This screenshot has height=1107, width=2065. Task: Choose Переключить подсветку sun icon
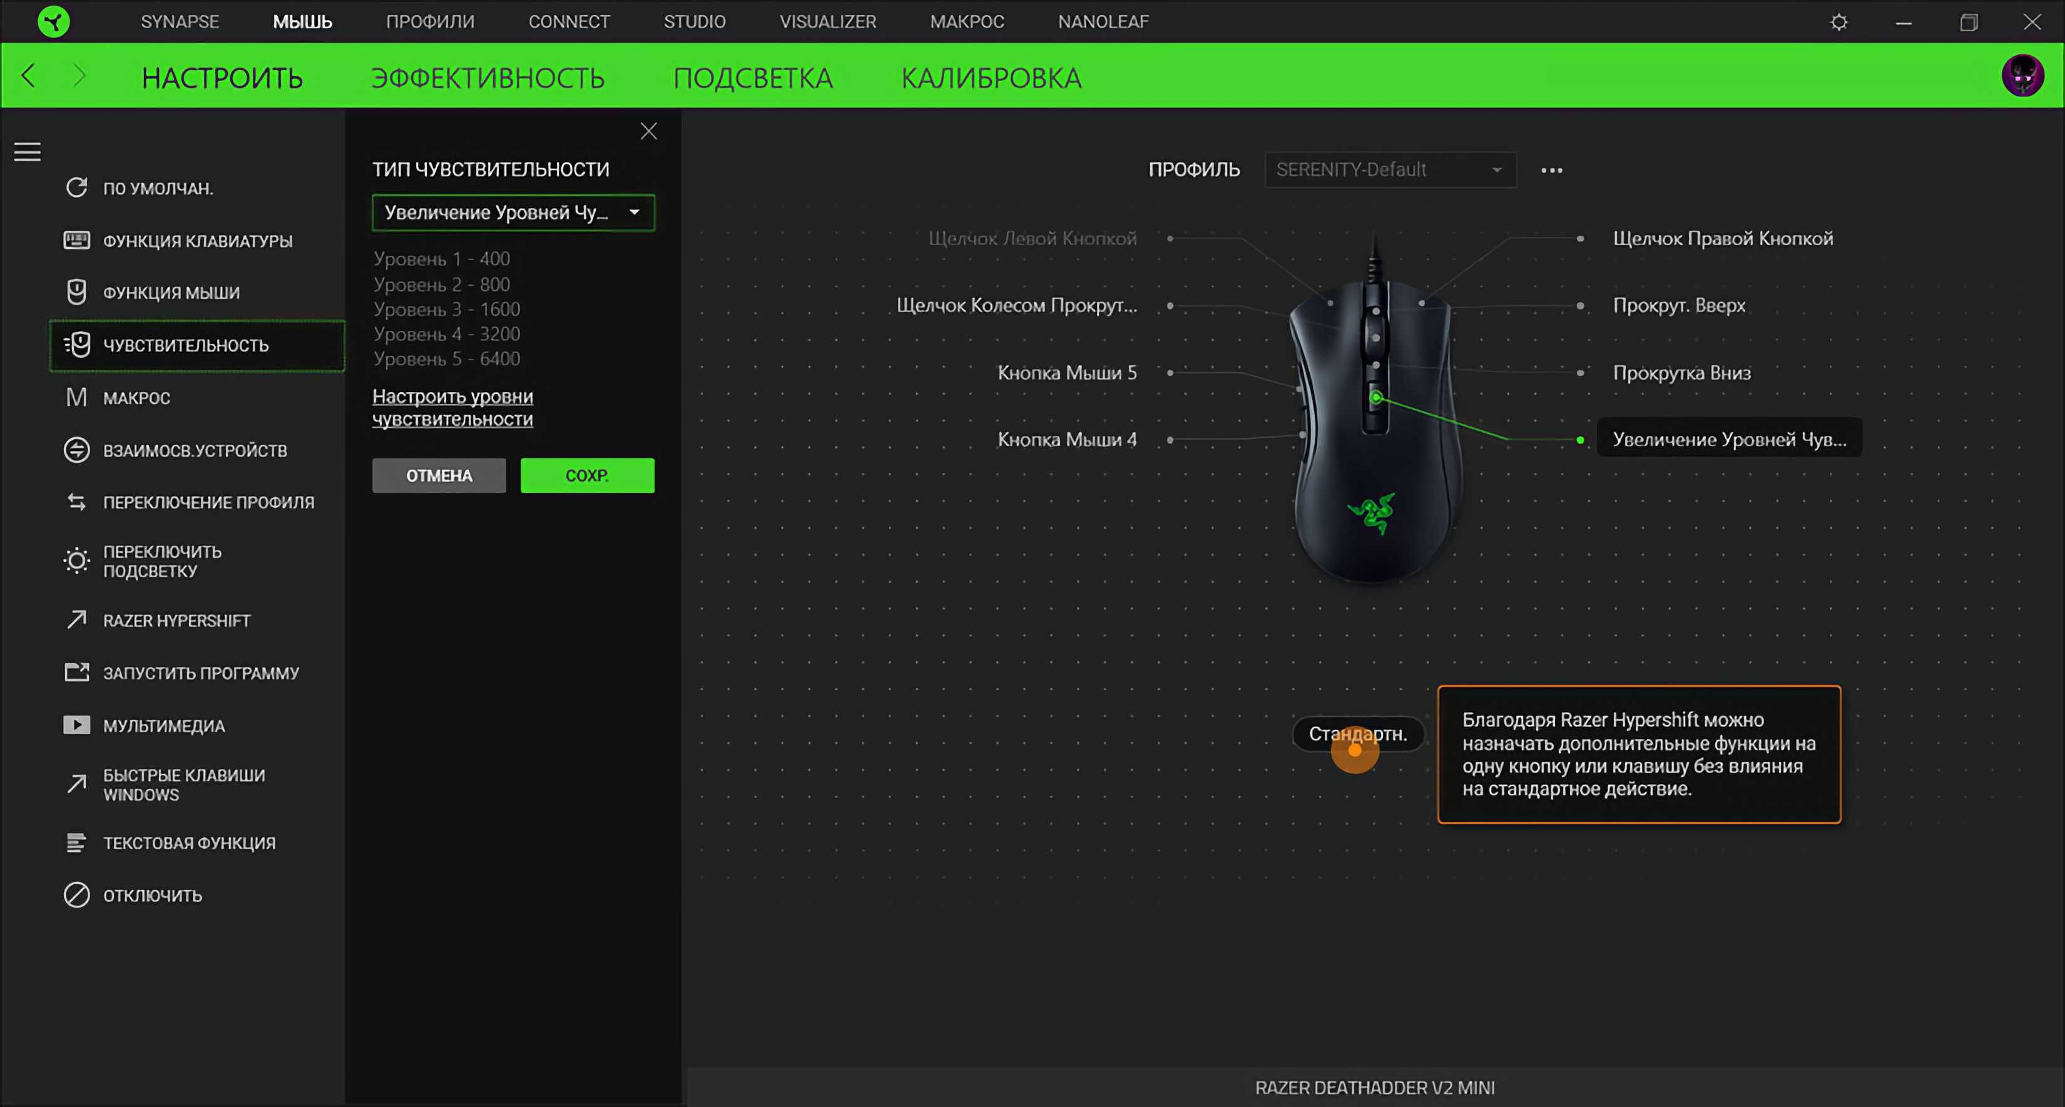coord(76,560)
